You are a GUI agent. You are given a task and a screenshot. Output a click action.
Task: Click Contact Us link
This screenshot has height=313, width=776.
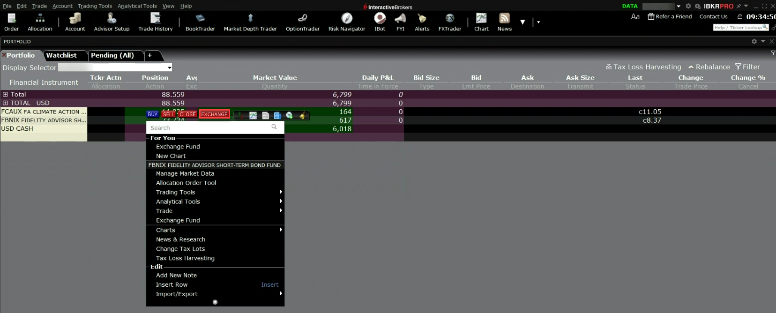pyautogui.click(x=713, y=16)
